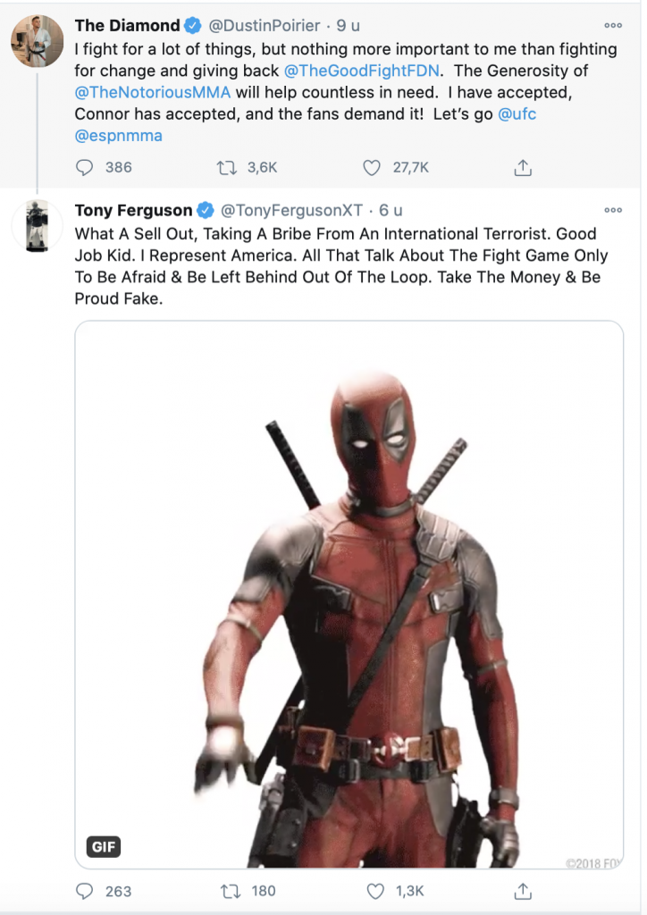This screenshot has width=647, height=915.
Task: Share Dustin Poirier's tweet
Action: (x=523, y=167)
